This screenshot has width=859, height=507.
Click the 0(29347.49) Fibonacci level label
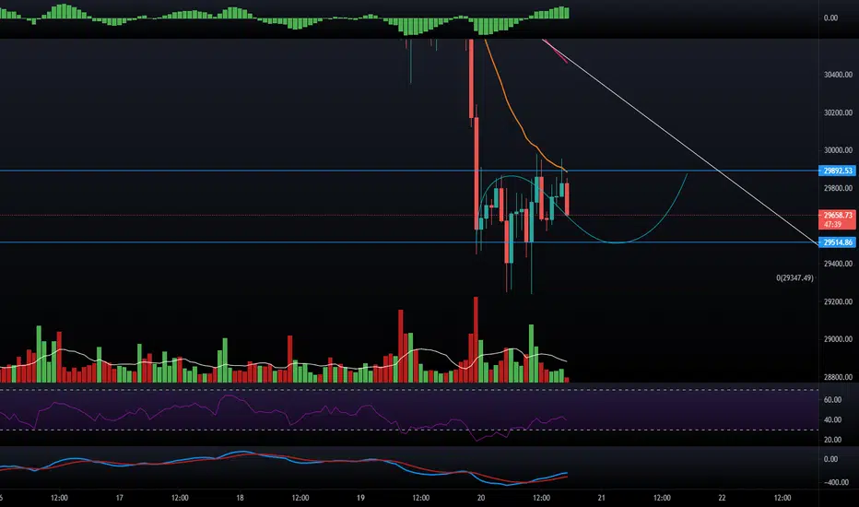[794, 277]
